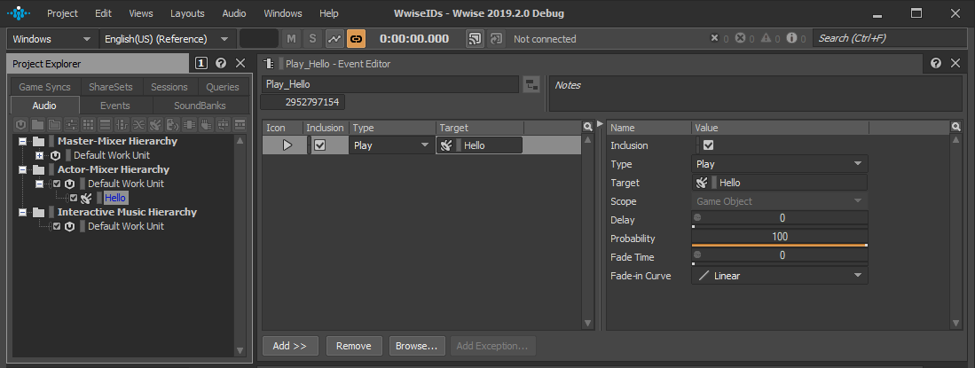Open Project Explorer help question mark
The width and height of the screenshot is (975, 368).
pos(221,64)
